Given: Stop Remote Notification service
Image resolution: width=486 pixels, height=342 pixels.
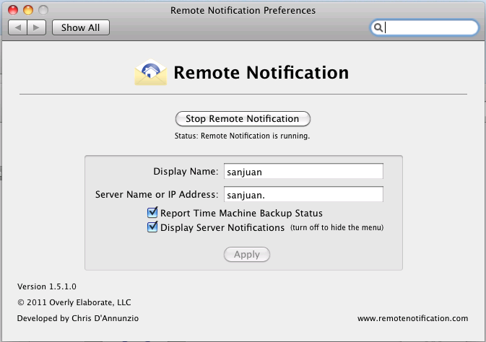Looking at the screenshot, I should 243,118.
